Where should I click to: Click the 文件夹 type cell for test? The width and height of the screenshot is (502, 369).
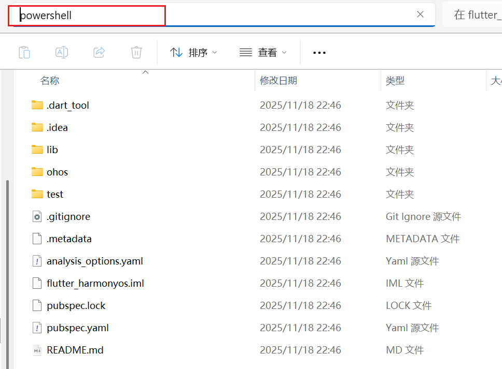click(x=399, y=194)
